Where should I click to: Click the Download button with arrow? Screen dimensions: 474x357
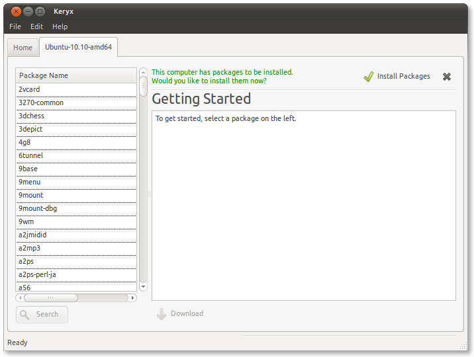click(180, 314)
